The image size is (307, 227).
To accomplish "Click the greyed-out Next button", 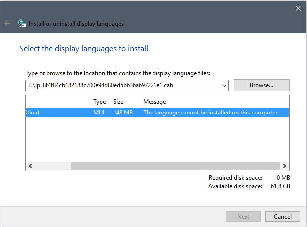I will coord(243,217).
